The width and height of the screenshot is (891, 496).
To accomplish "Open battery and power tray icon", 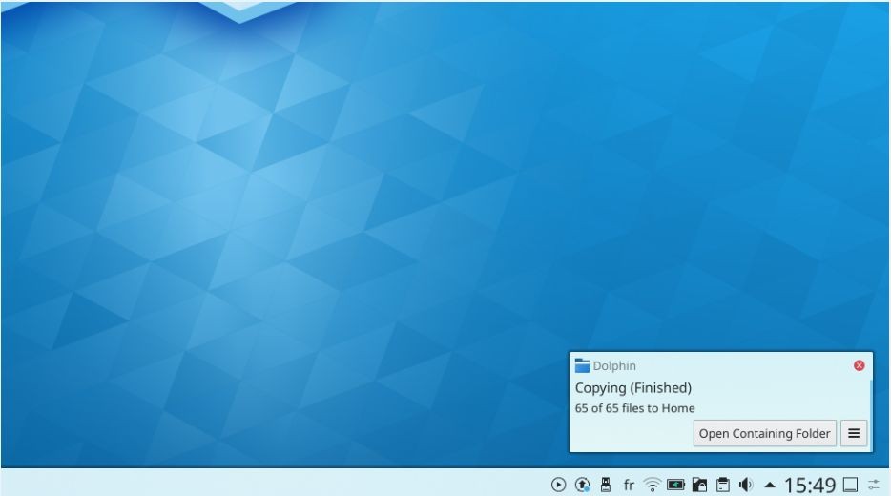I will pyautogui.click(x=675, y=485).
